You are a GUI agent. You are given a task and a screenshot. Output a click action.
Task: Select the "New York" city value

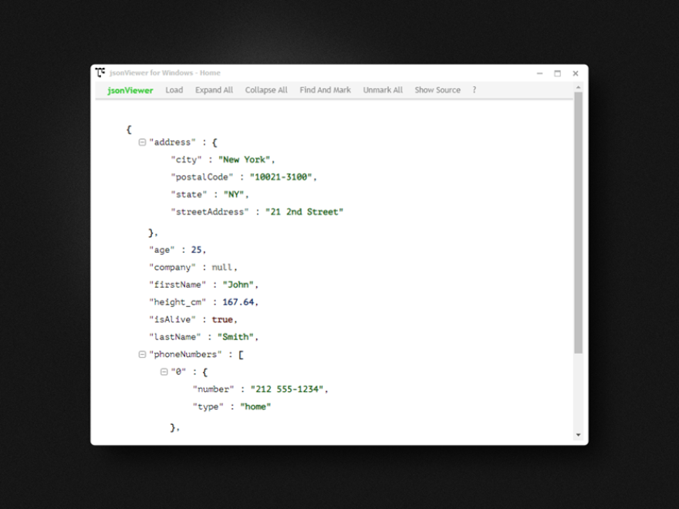click(244, 160)
